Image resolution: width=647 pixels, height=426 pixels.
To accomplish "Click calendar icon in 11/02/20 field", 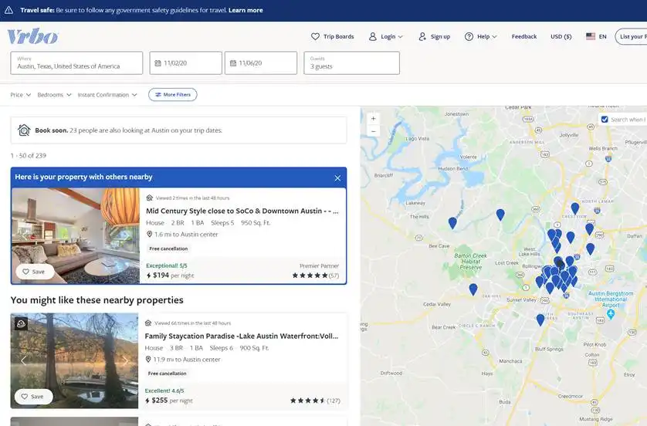I will tap(158, 63).
